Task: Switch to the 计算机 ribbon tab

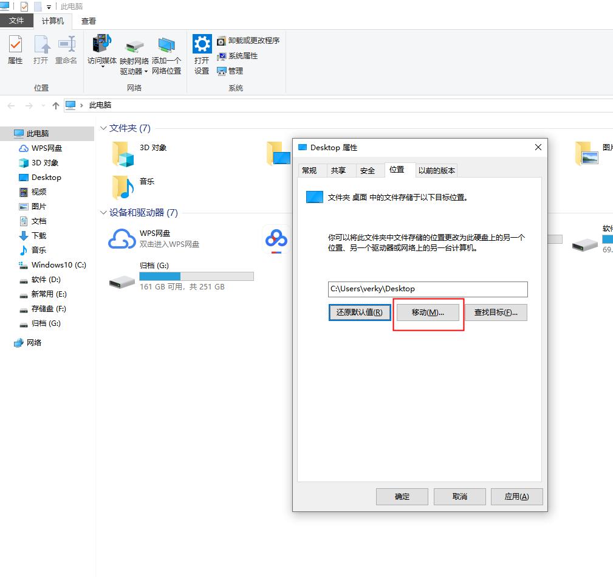Action: pos(53,21)
